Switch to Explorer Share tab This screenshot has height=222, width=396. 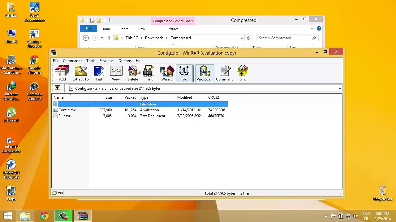(124, 29)
